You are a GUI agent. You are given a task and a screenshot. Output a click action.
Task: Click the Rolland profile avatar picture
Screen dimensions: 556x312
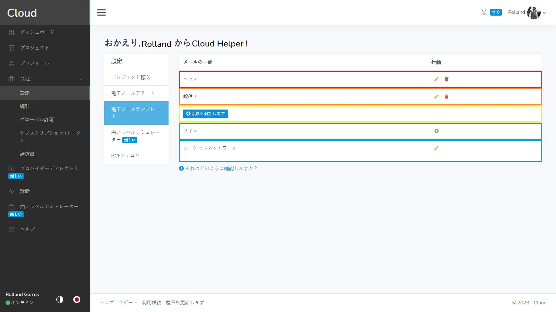(x=533, y=13)
